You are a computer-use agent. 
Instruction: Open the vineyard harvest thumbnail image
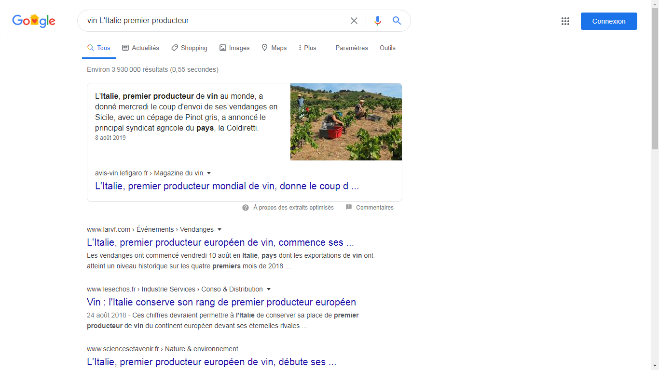coord(346,122)
